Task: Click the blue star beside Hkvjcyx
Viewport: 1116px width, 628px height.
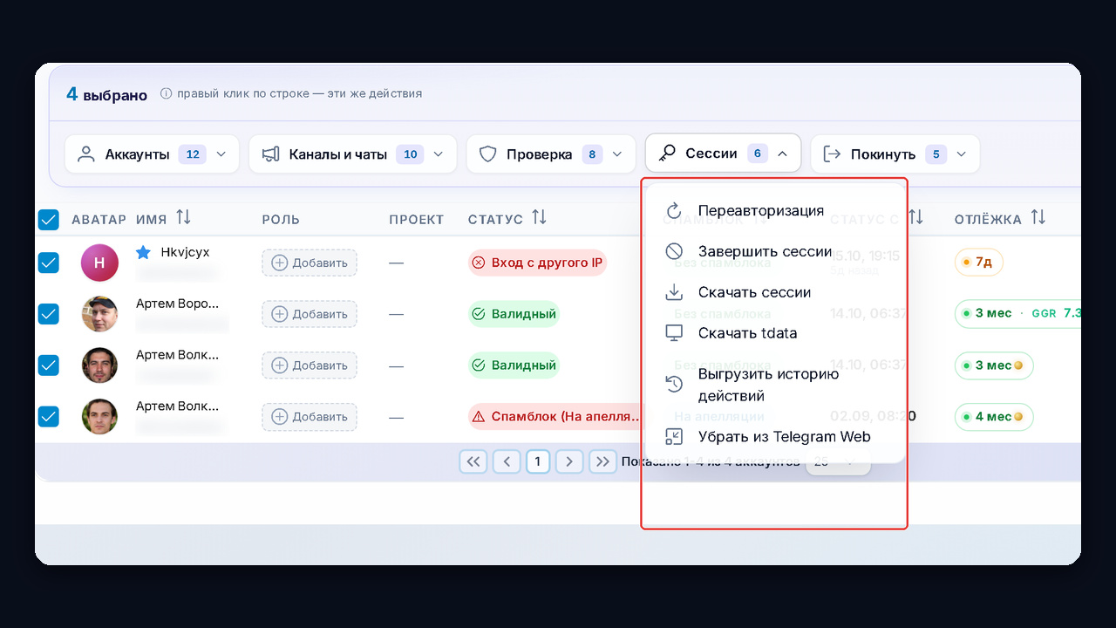Action: pos(144,252)
